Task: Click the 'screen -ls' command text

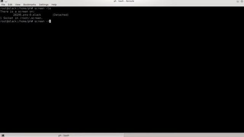Action: 42,8
